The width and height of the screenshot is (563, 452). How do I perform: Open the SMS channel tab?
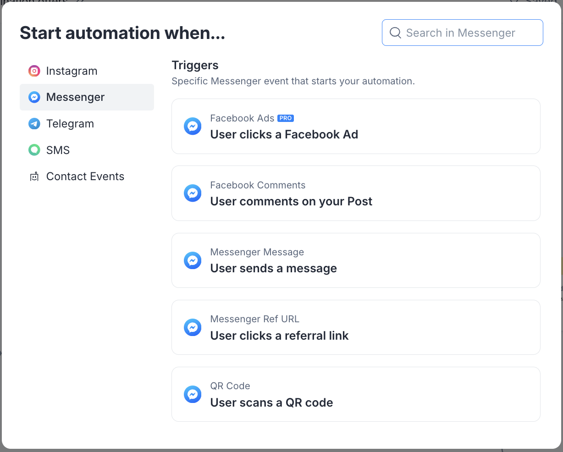58,150
